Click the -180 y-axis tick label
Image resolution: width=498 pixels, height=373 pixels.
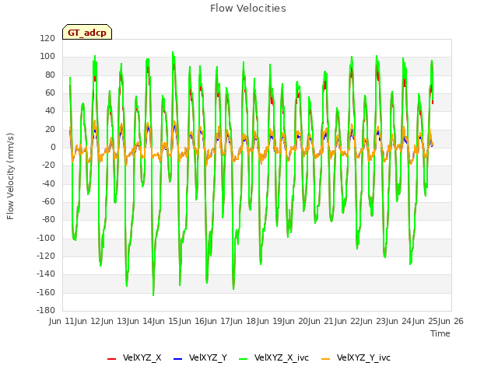[x=46, y=310]
